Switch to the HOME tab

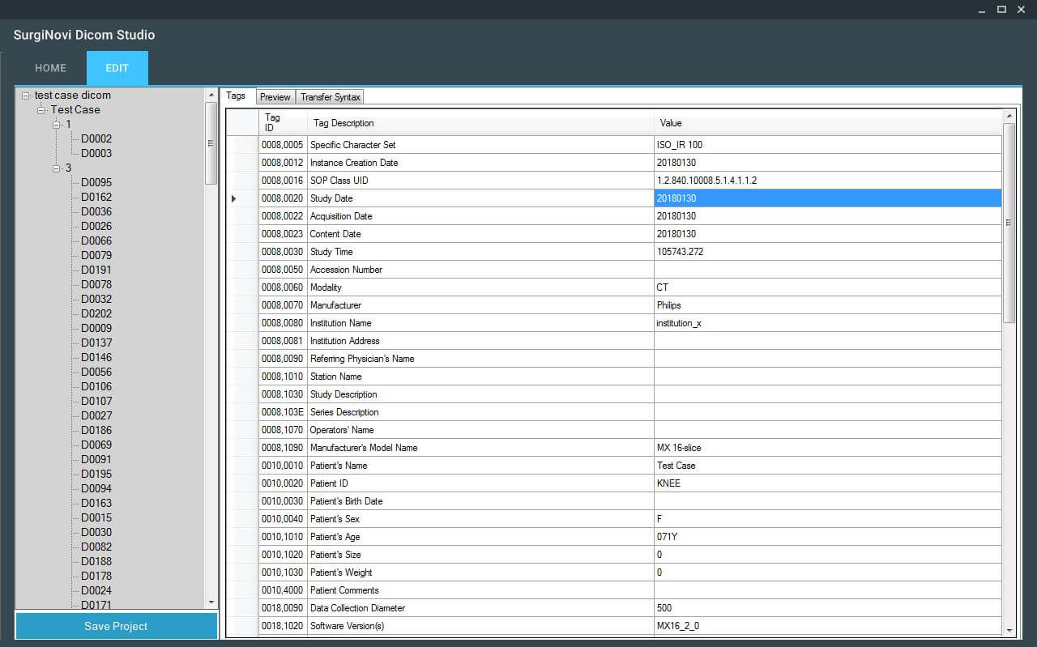click(50, 68)
